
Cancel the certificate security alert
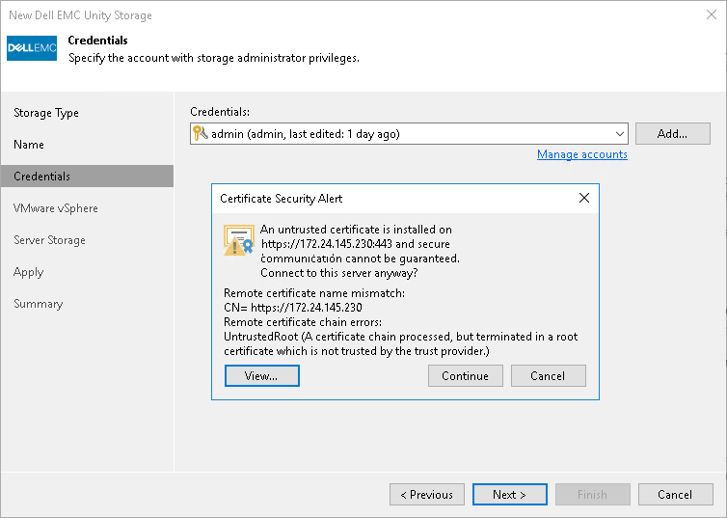click(x=548, y=376)
